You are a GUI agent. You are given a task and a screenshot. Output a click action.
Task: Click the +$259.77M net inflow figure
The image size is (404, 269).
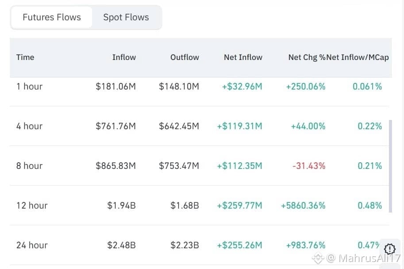[239, 205]
